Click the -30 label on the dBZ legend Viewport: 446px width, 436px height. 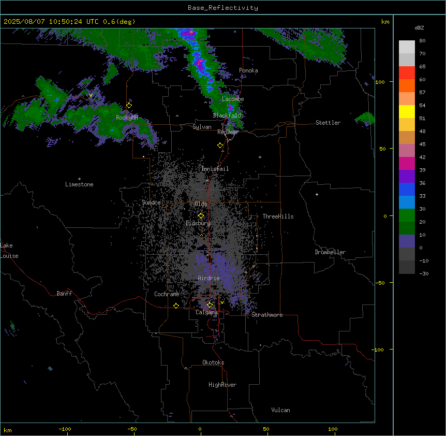click(x=424, y=273)
